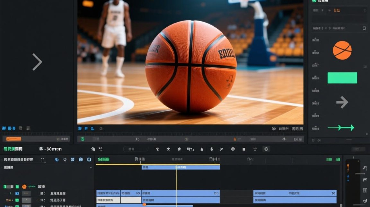Click the gray button at the toolbar's far right

point(358,149)
